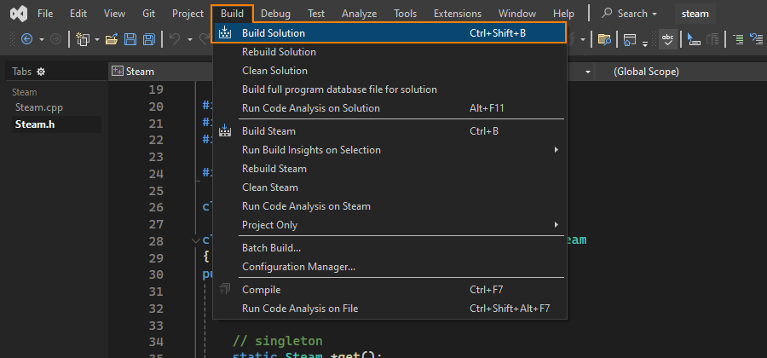The image size is (767, 358).
Task: Click the icon beside Build Solution
Action: click(x=224, y=32)
